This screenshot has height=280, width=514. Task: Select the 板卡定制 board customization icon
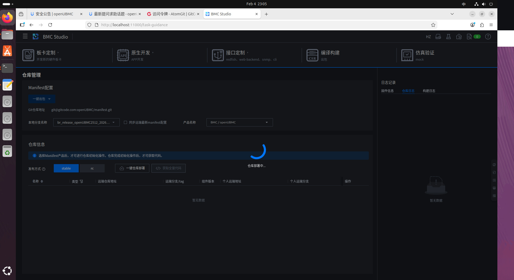coord(28,55)
